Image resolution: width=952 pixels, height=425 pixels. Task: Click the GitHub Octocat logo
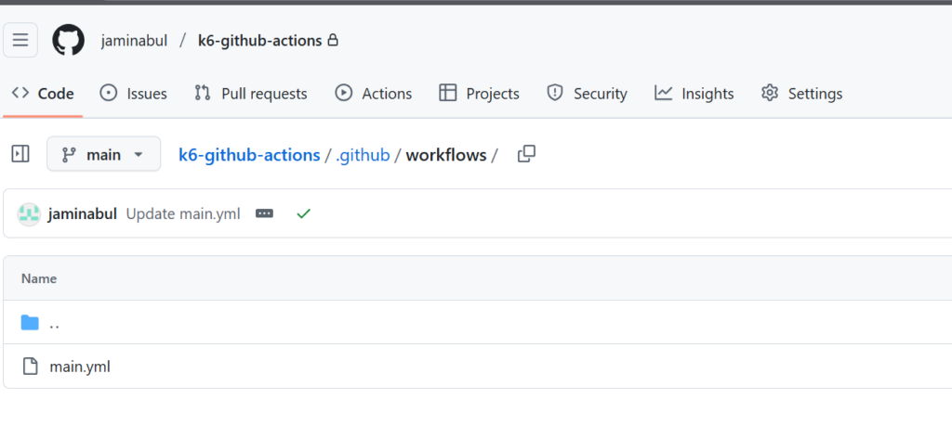pos(68,41)
